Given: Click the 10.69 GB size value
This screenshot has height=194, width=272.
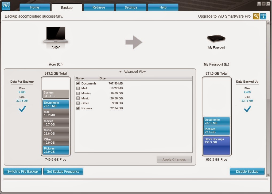Looking at the screenshot, I should pos(116,93).
